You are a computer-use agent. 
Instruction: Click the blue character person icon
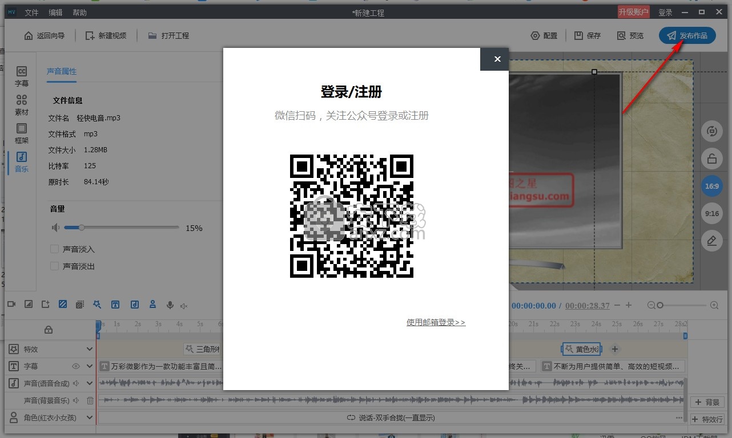point(152,305)
